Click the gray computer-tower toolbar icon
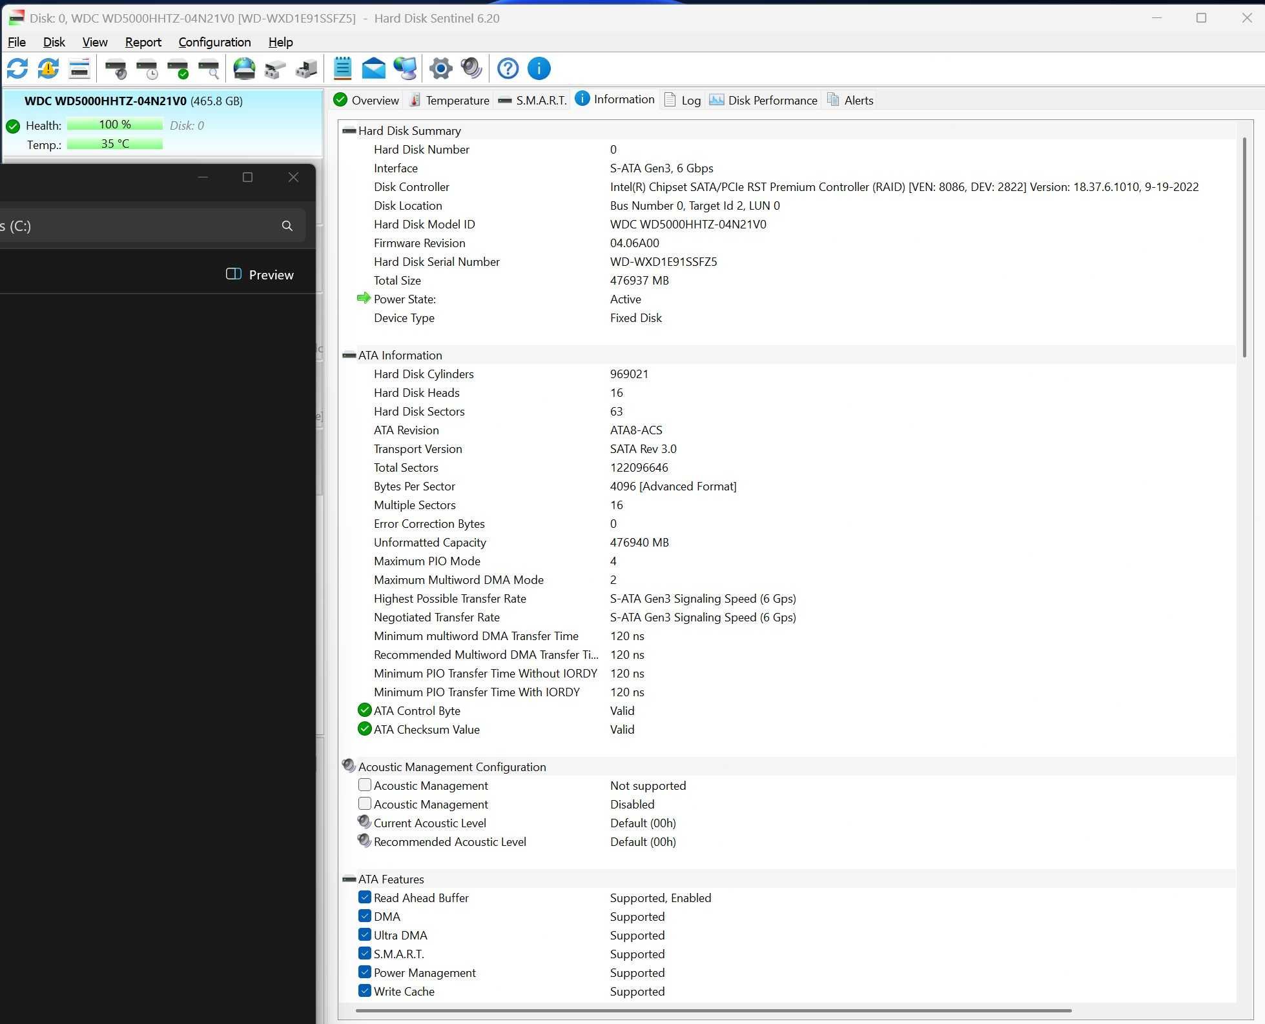The width and height of the screenshot is (1265, 1024). (306, 68)
